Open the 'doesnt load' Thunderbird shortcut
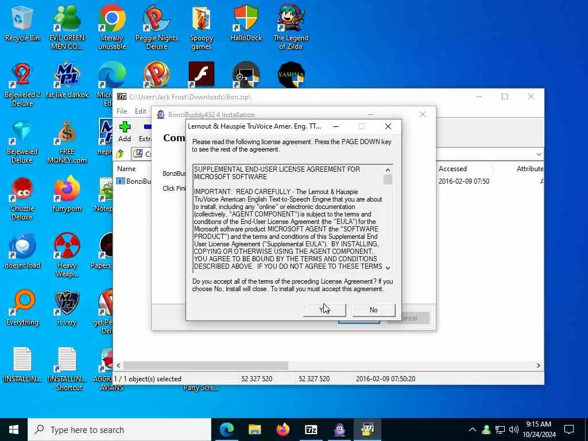This screenshot has height=441, width=588. pos(22,252)
